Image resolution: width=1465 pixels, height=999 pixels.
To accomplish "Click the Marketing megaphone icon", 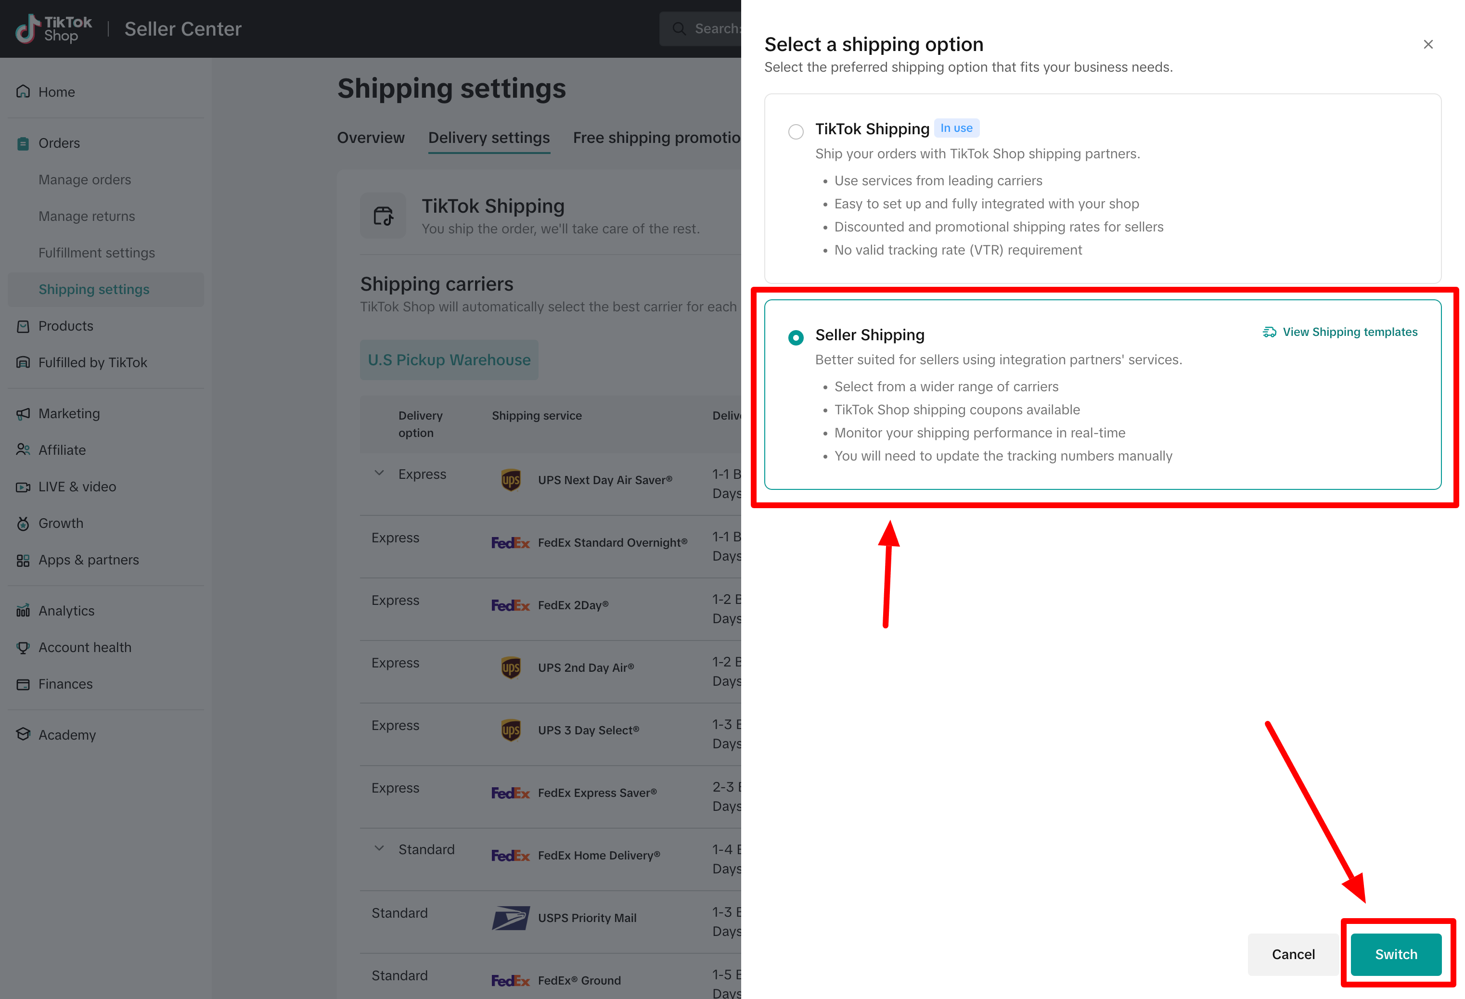I will pyautogui.click(x=23, y=413).
